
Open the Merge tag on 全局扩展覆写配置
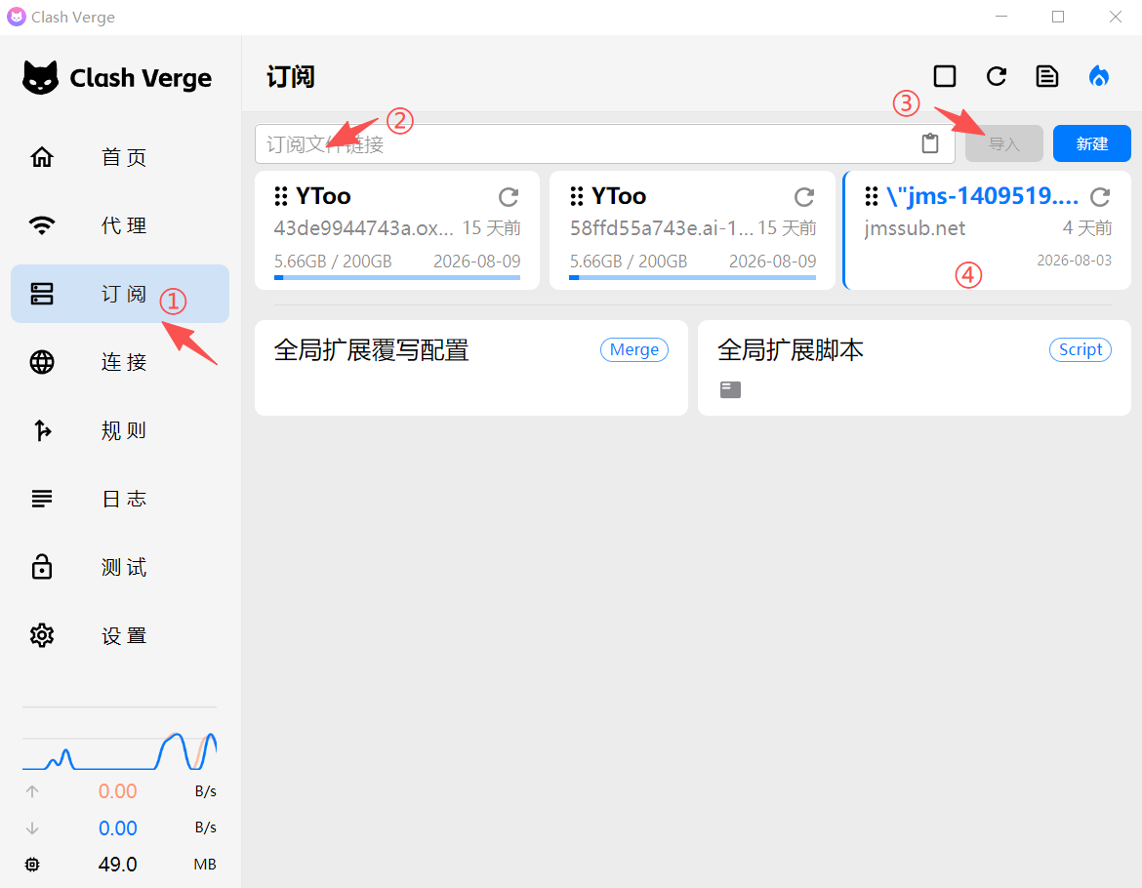634,350
